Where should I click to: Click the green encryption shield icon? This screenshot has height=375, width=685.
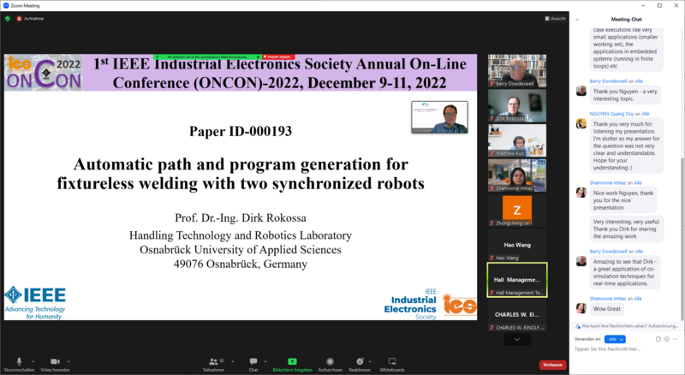(x=8, y=18)
